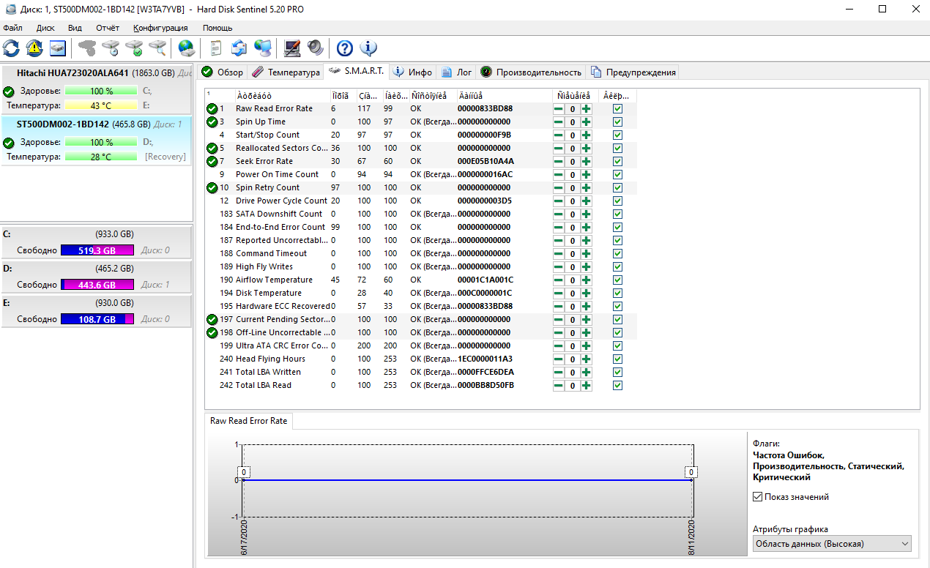Click the speaker acoustic toolbar icon
This screenshot has height=568, width=930.
(x=316, y=48)
